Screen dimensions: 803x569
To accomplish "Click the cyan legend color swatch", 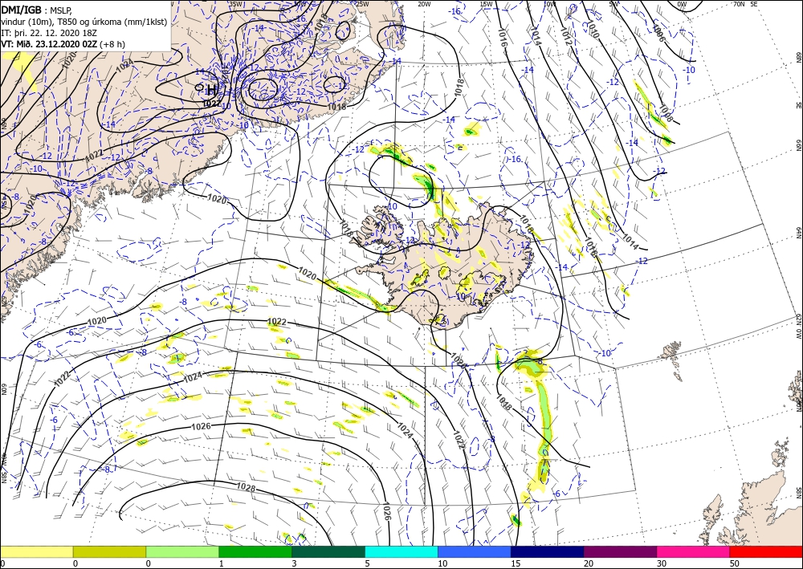I will (x=401, y=551).
